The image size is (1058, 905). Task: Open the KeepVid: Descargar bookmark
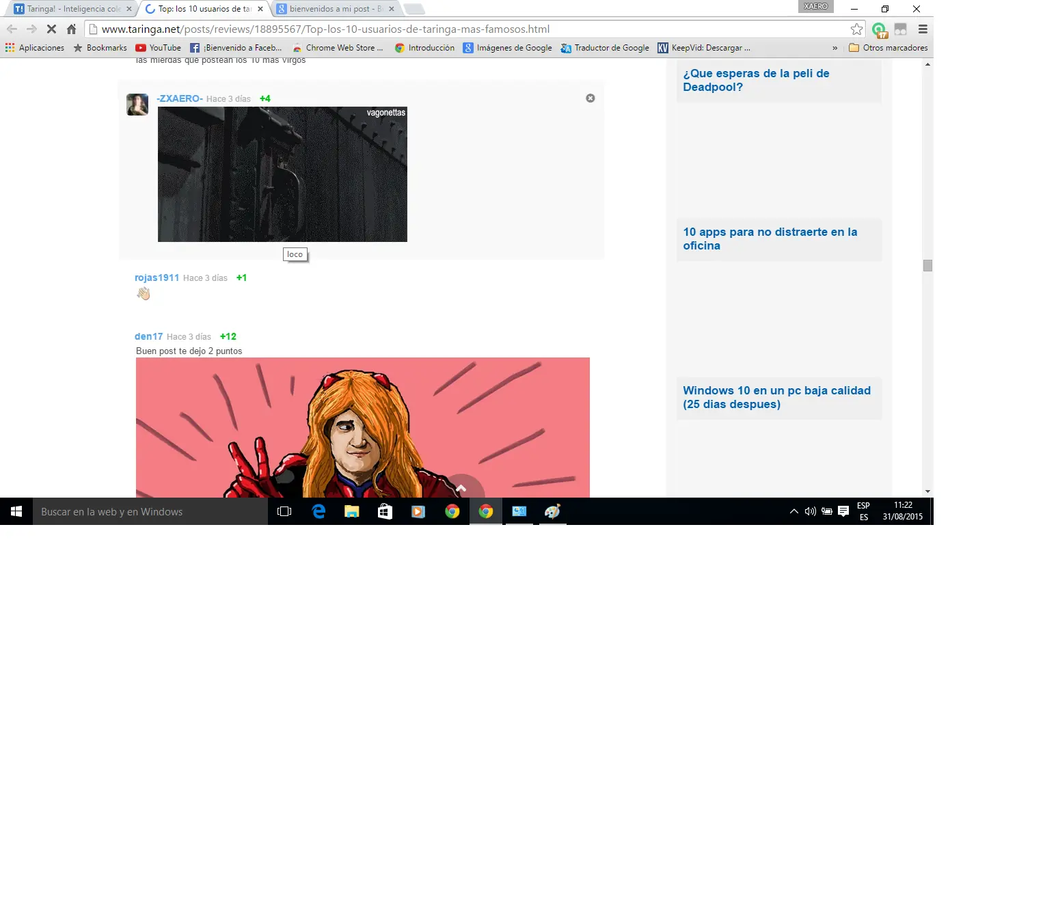(x=704, y=48)
